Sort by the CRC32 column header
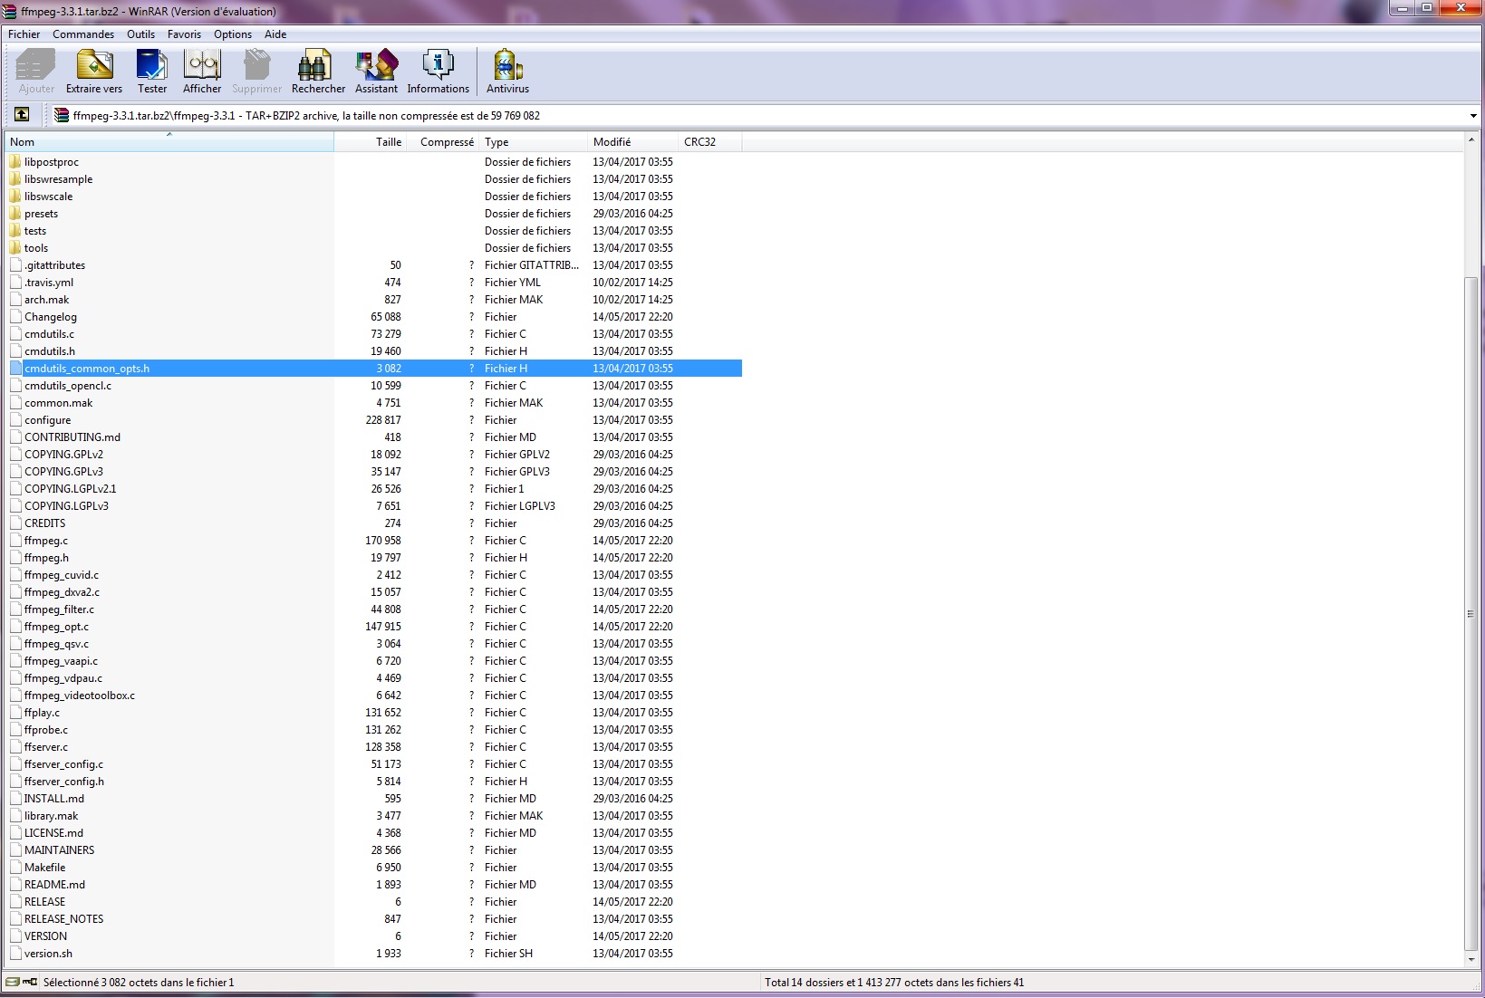1485x998 pixels. 710,142
